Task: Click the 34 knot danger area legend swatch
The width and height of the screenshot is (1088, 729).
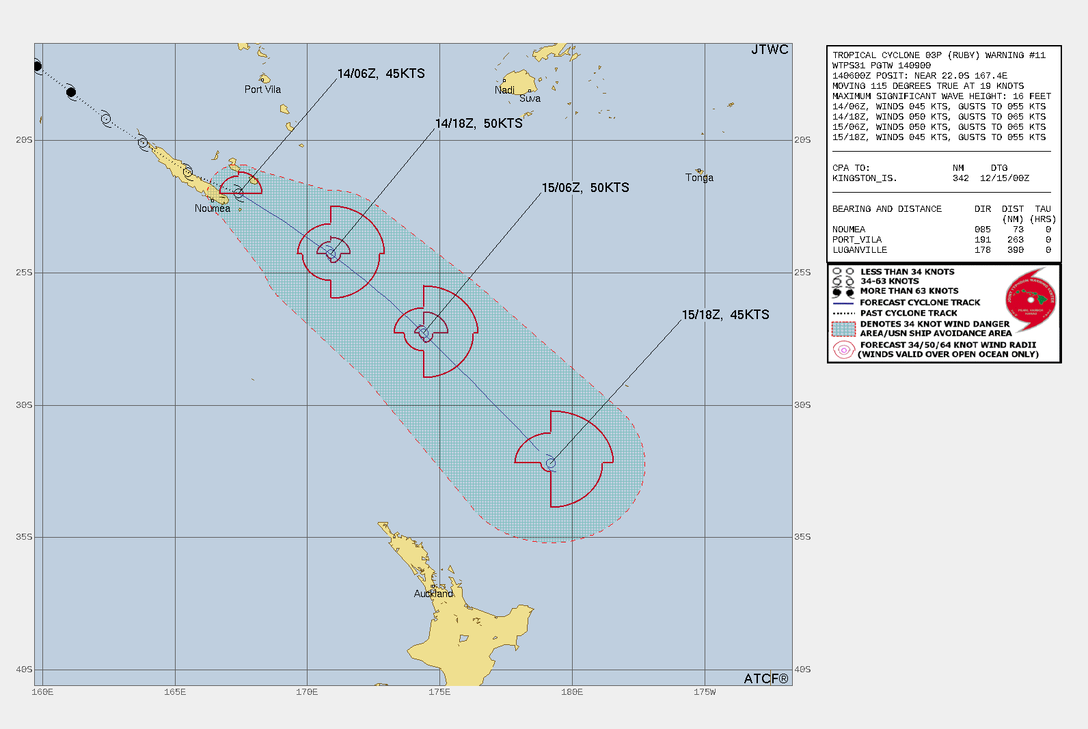Action: (x=844, y=329)
